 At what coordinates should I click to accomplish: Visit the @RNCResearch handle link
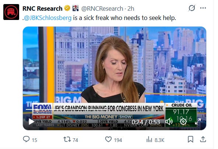(102, 9)
